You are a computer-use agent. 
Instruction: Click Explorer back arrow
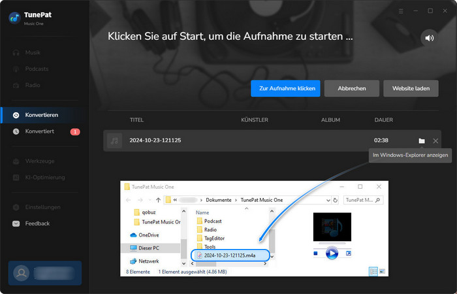point(128,200)
